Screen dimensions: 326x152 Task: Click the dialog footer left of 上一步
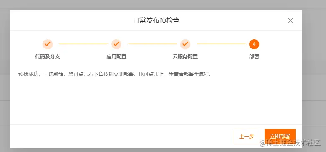coord(121,137)
